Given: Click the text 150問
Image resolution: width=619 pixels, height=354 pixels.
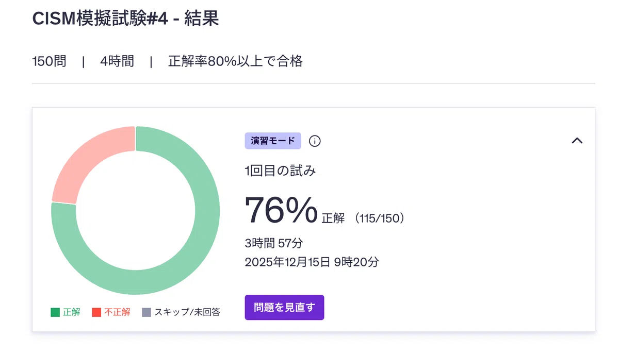Looking at the screenshot, I should click(49, 62).
